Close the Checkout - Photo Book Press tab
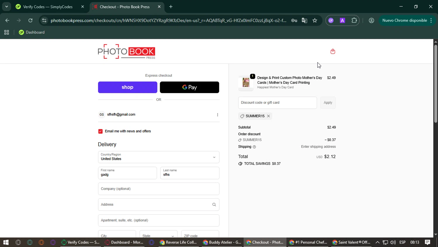 (159, 7)
